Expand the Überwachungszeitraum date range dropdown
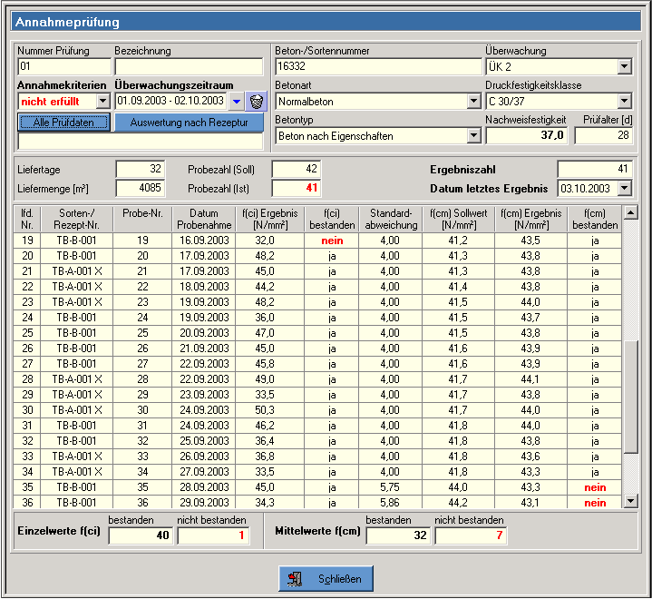 pyautogui.click(x=236, y=101)
